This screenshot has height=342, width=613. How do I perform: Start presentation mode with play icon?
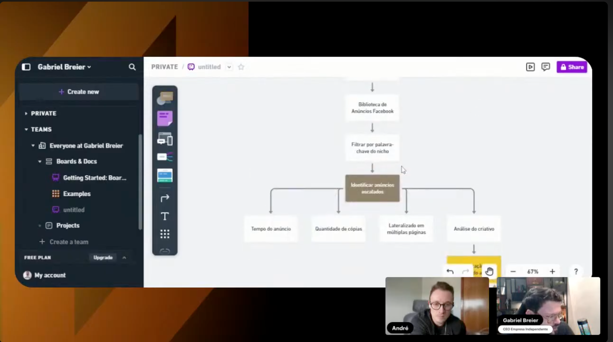[530, 67]
